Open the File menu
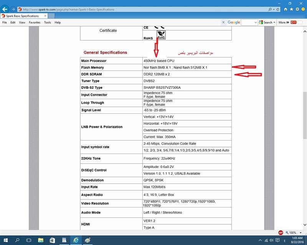Viewport: 307px width, 245px height. point(5,23)
